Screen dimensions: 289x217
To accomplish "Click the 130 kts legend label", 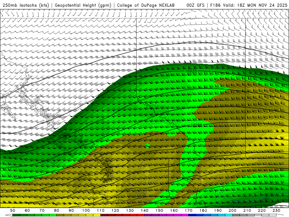I will click(130, 210).
